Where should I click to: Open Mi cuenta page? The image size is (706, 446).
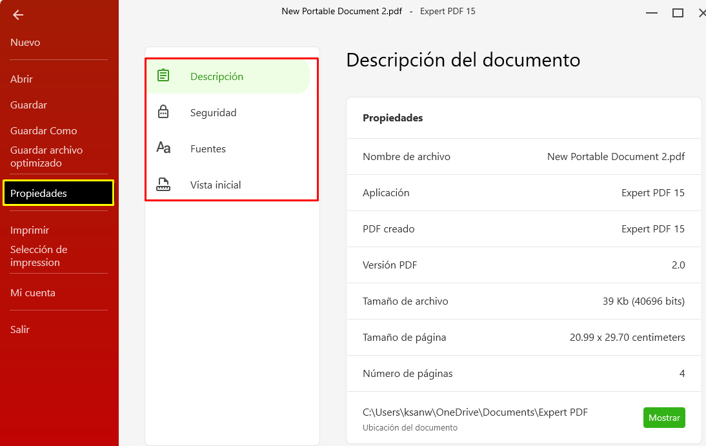33,293
